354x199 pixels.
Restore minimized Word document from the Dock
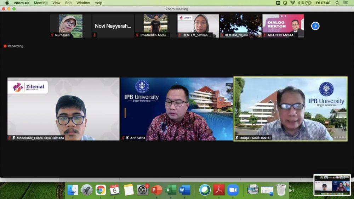click(267, 191)
